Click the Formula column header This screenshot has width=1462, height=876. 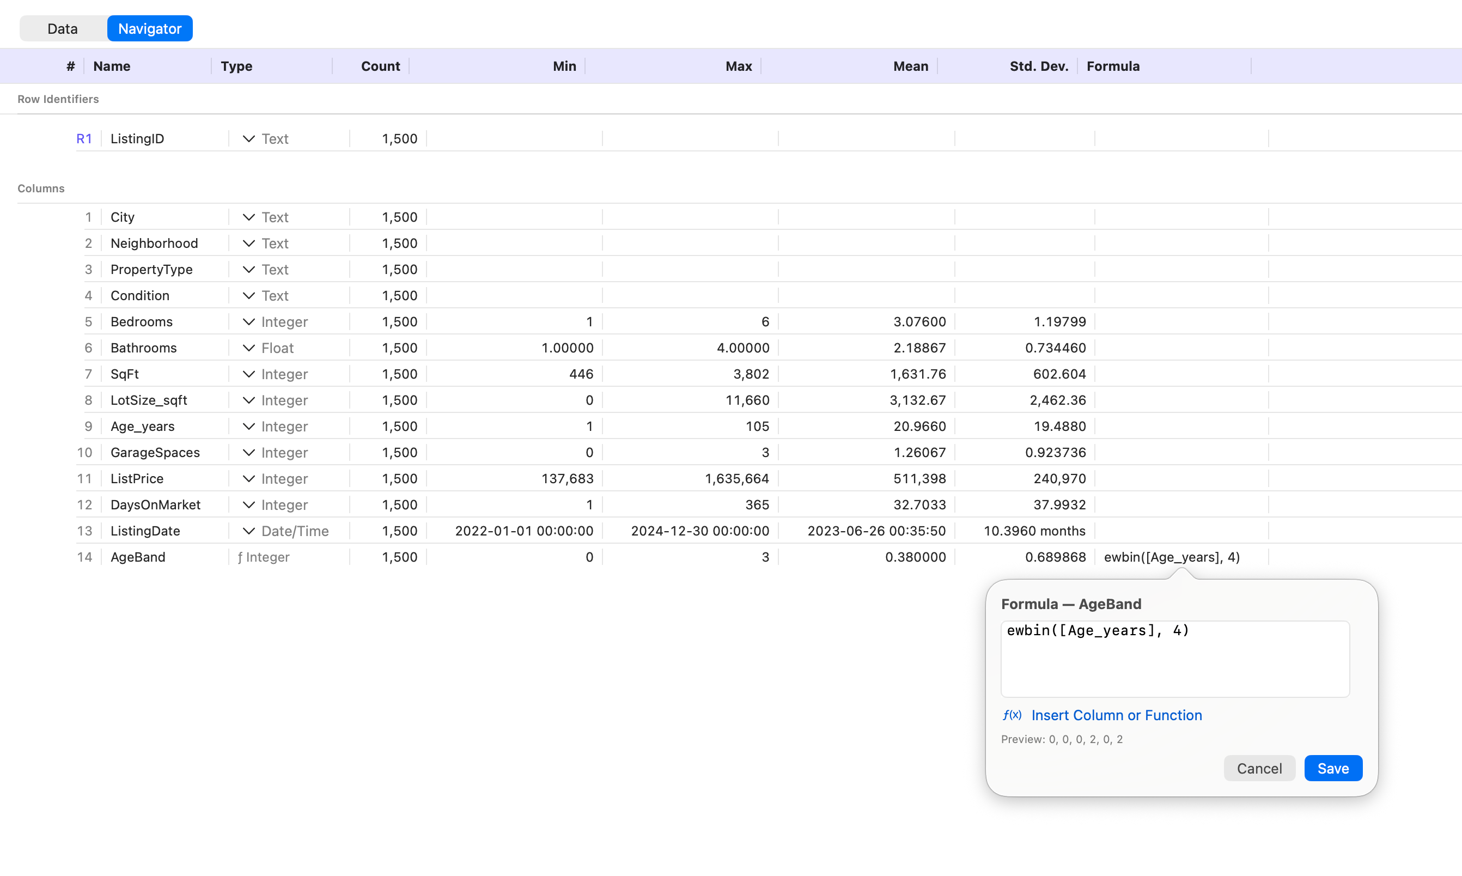(1113, 66)
